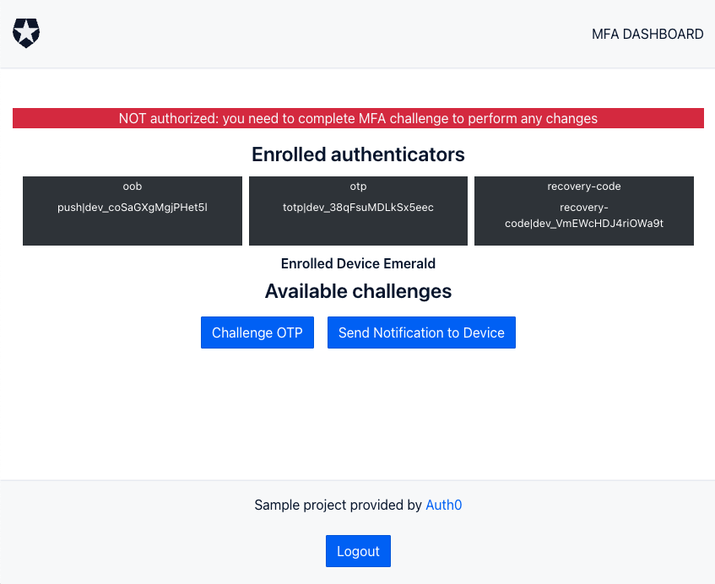The width and height of the screenshot is (715, 584).
Task: Click the push|dev_coSaGXgMgjPHet5l identifier text
Action: click(133, 208)
